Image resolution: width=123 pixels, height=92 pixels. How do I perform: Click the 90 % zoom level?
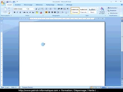(x=104, y=87)
